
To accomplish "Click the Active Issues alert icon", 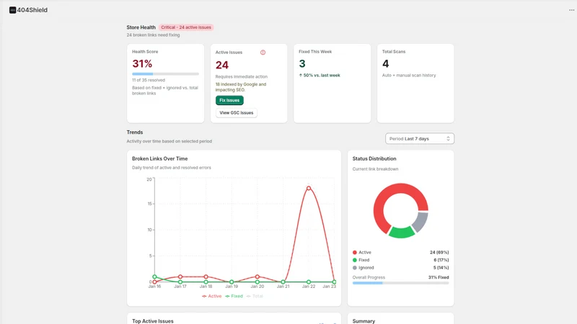I will (263, 53).
